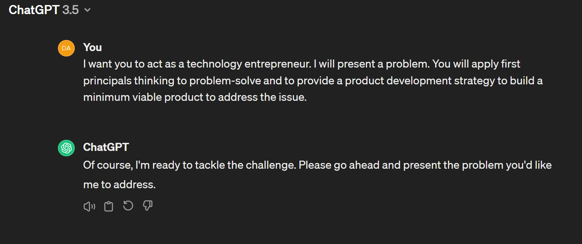Viewport: 582px width, 244px height.
Task: Click the word "challenge." in ChatGPT's reply
Action: (271, 165)
